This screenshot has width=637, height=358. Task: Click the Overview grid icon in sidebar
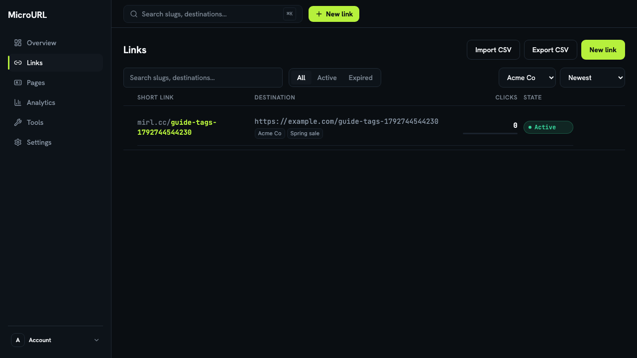(18, 43)
